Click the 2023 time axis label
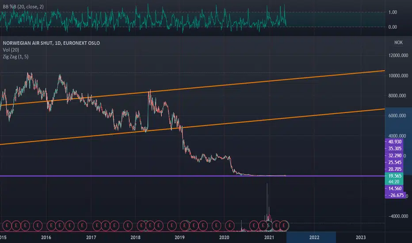 click(x=361, y=237)
